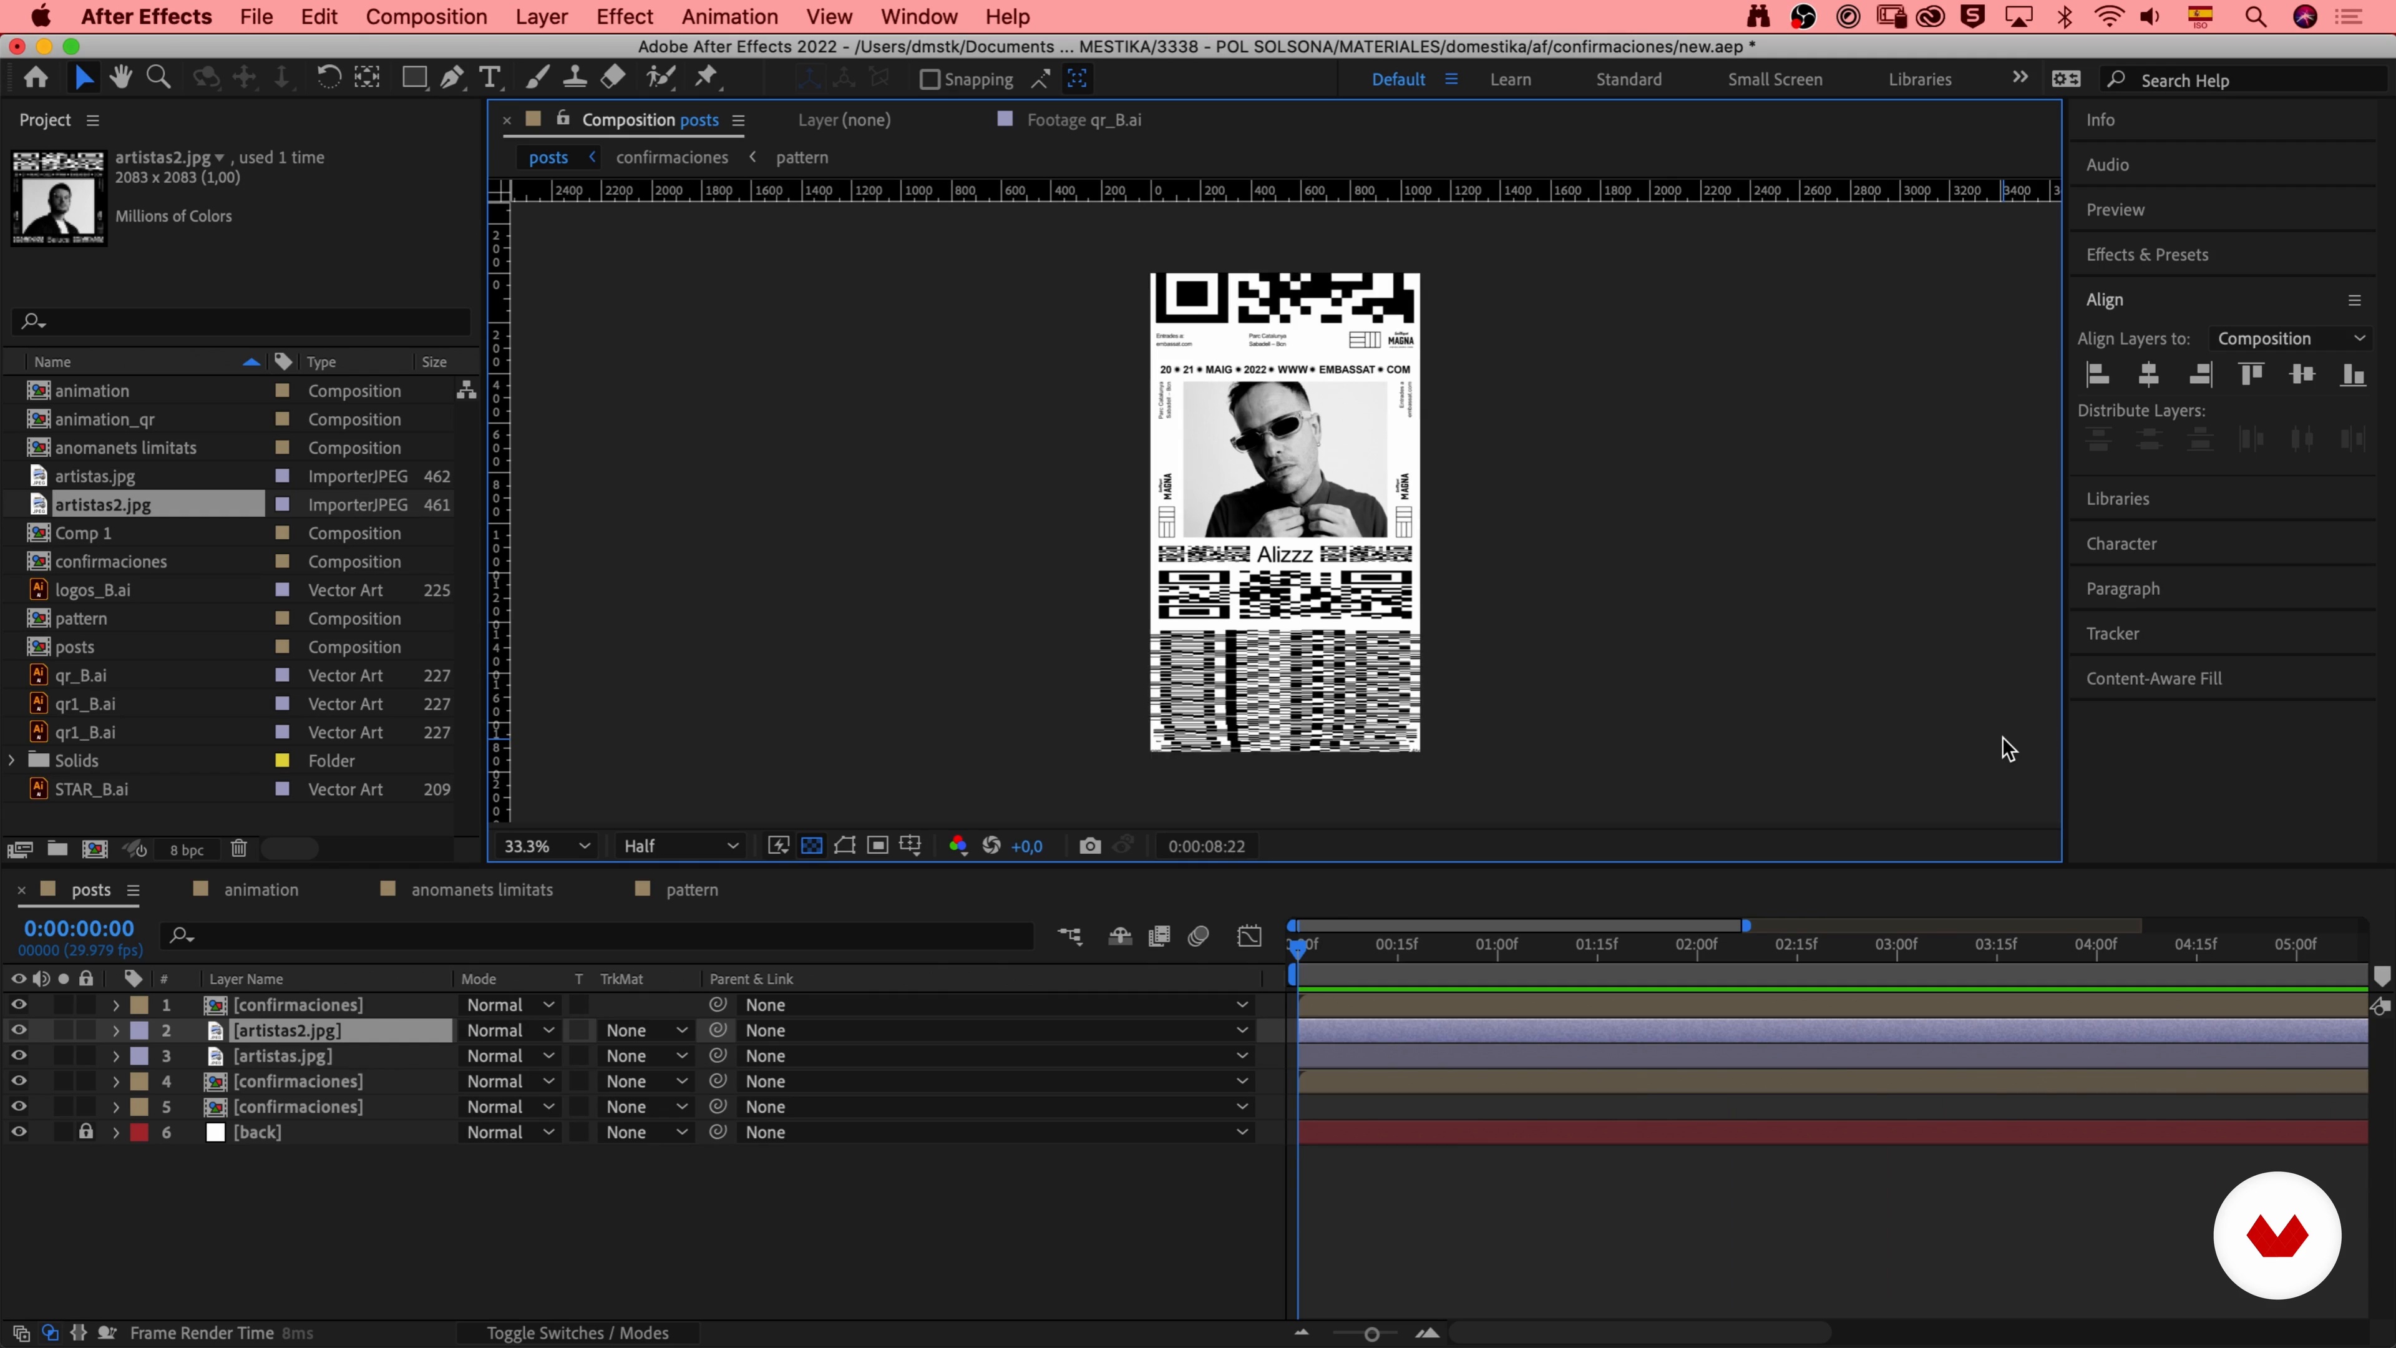Toggle Frame Blending enable switch

coord(1159,936)
